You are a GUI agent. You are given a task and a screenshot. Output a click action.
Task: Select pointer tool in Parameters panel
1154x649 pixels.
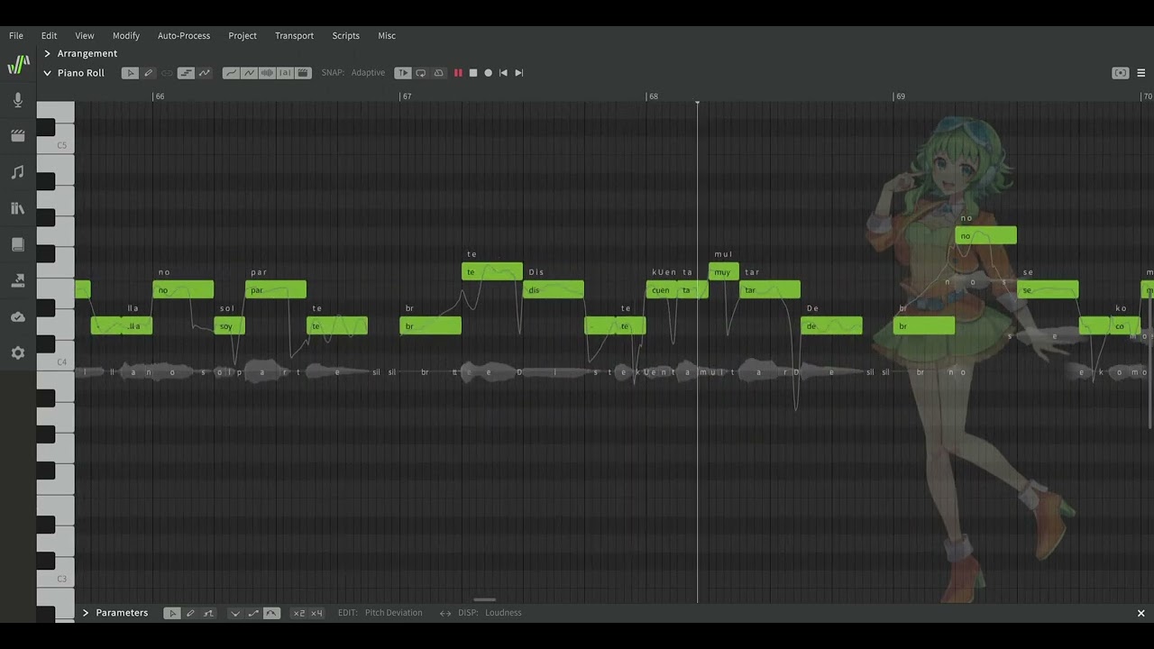[x=172, y=613]
